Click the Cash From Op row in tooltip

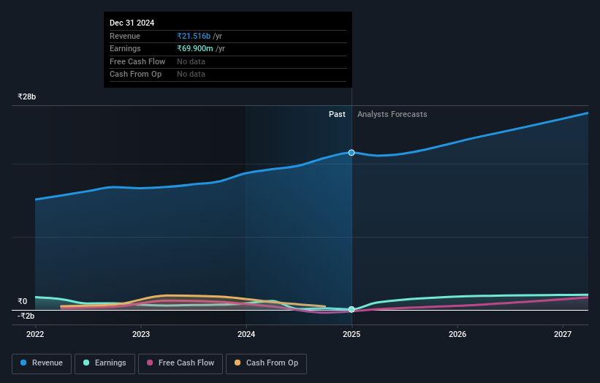(228, 75)
